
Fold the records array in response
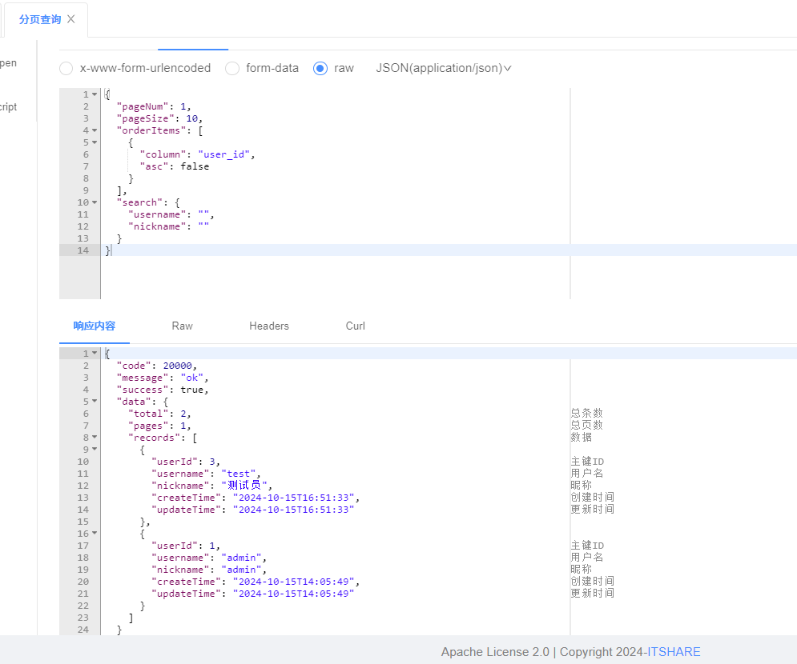pyautogui.click(x=95, y=438)
